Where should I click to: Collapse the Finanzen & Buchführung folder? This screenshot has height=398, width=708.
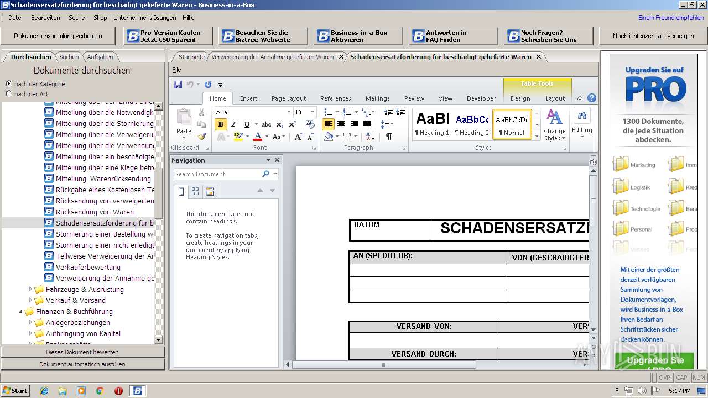pos(21,311)
